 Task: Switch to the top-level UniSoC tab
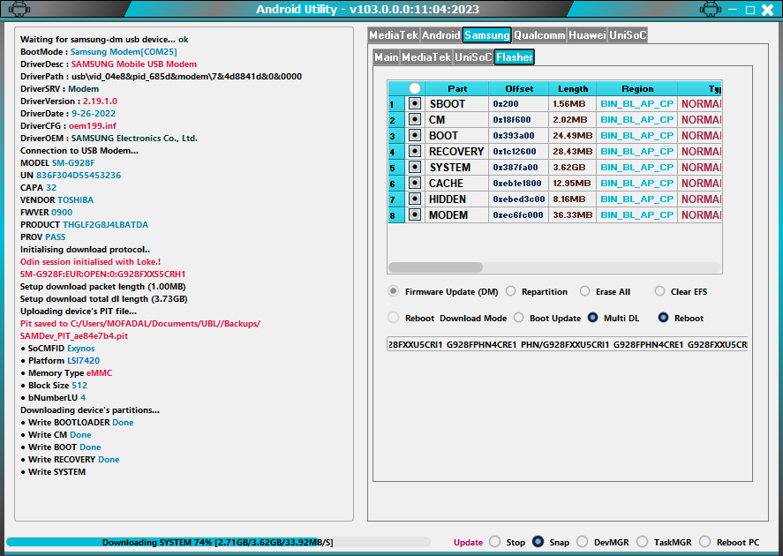coord(628,35)
